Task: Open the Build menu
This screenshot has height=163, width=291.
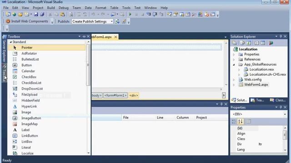Action: click(x=51, y=8)
